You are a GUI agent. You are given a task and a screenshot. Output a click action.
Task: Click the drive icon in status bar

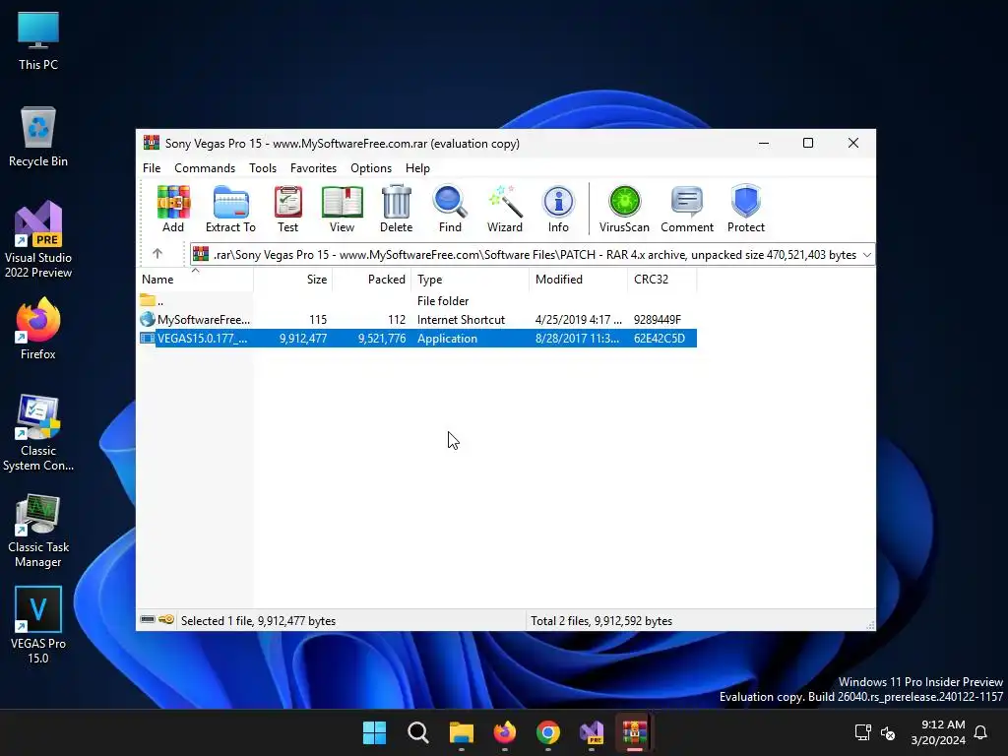(x=148, y=620)
